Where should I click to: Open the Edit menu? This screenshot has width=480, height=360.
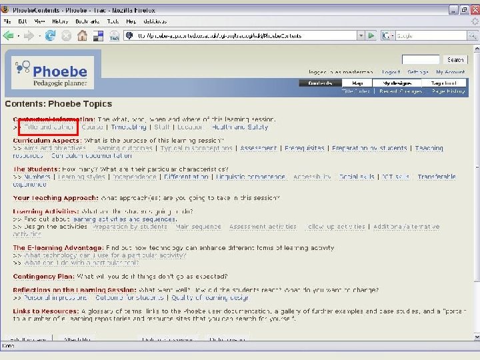pyautogui.click(x=23, y=21)
